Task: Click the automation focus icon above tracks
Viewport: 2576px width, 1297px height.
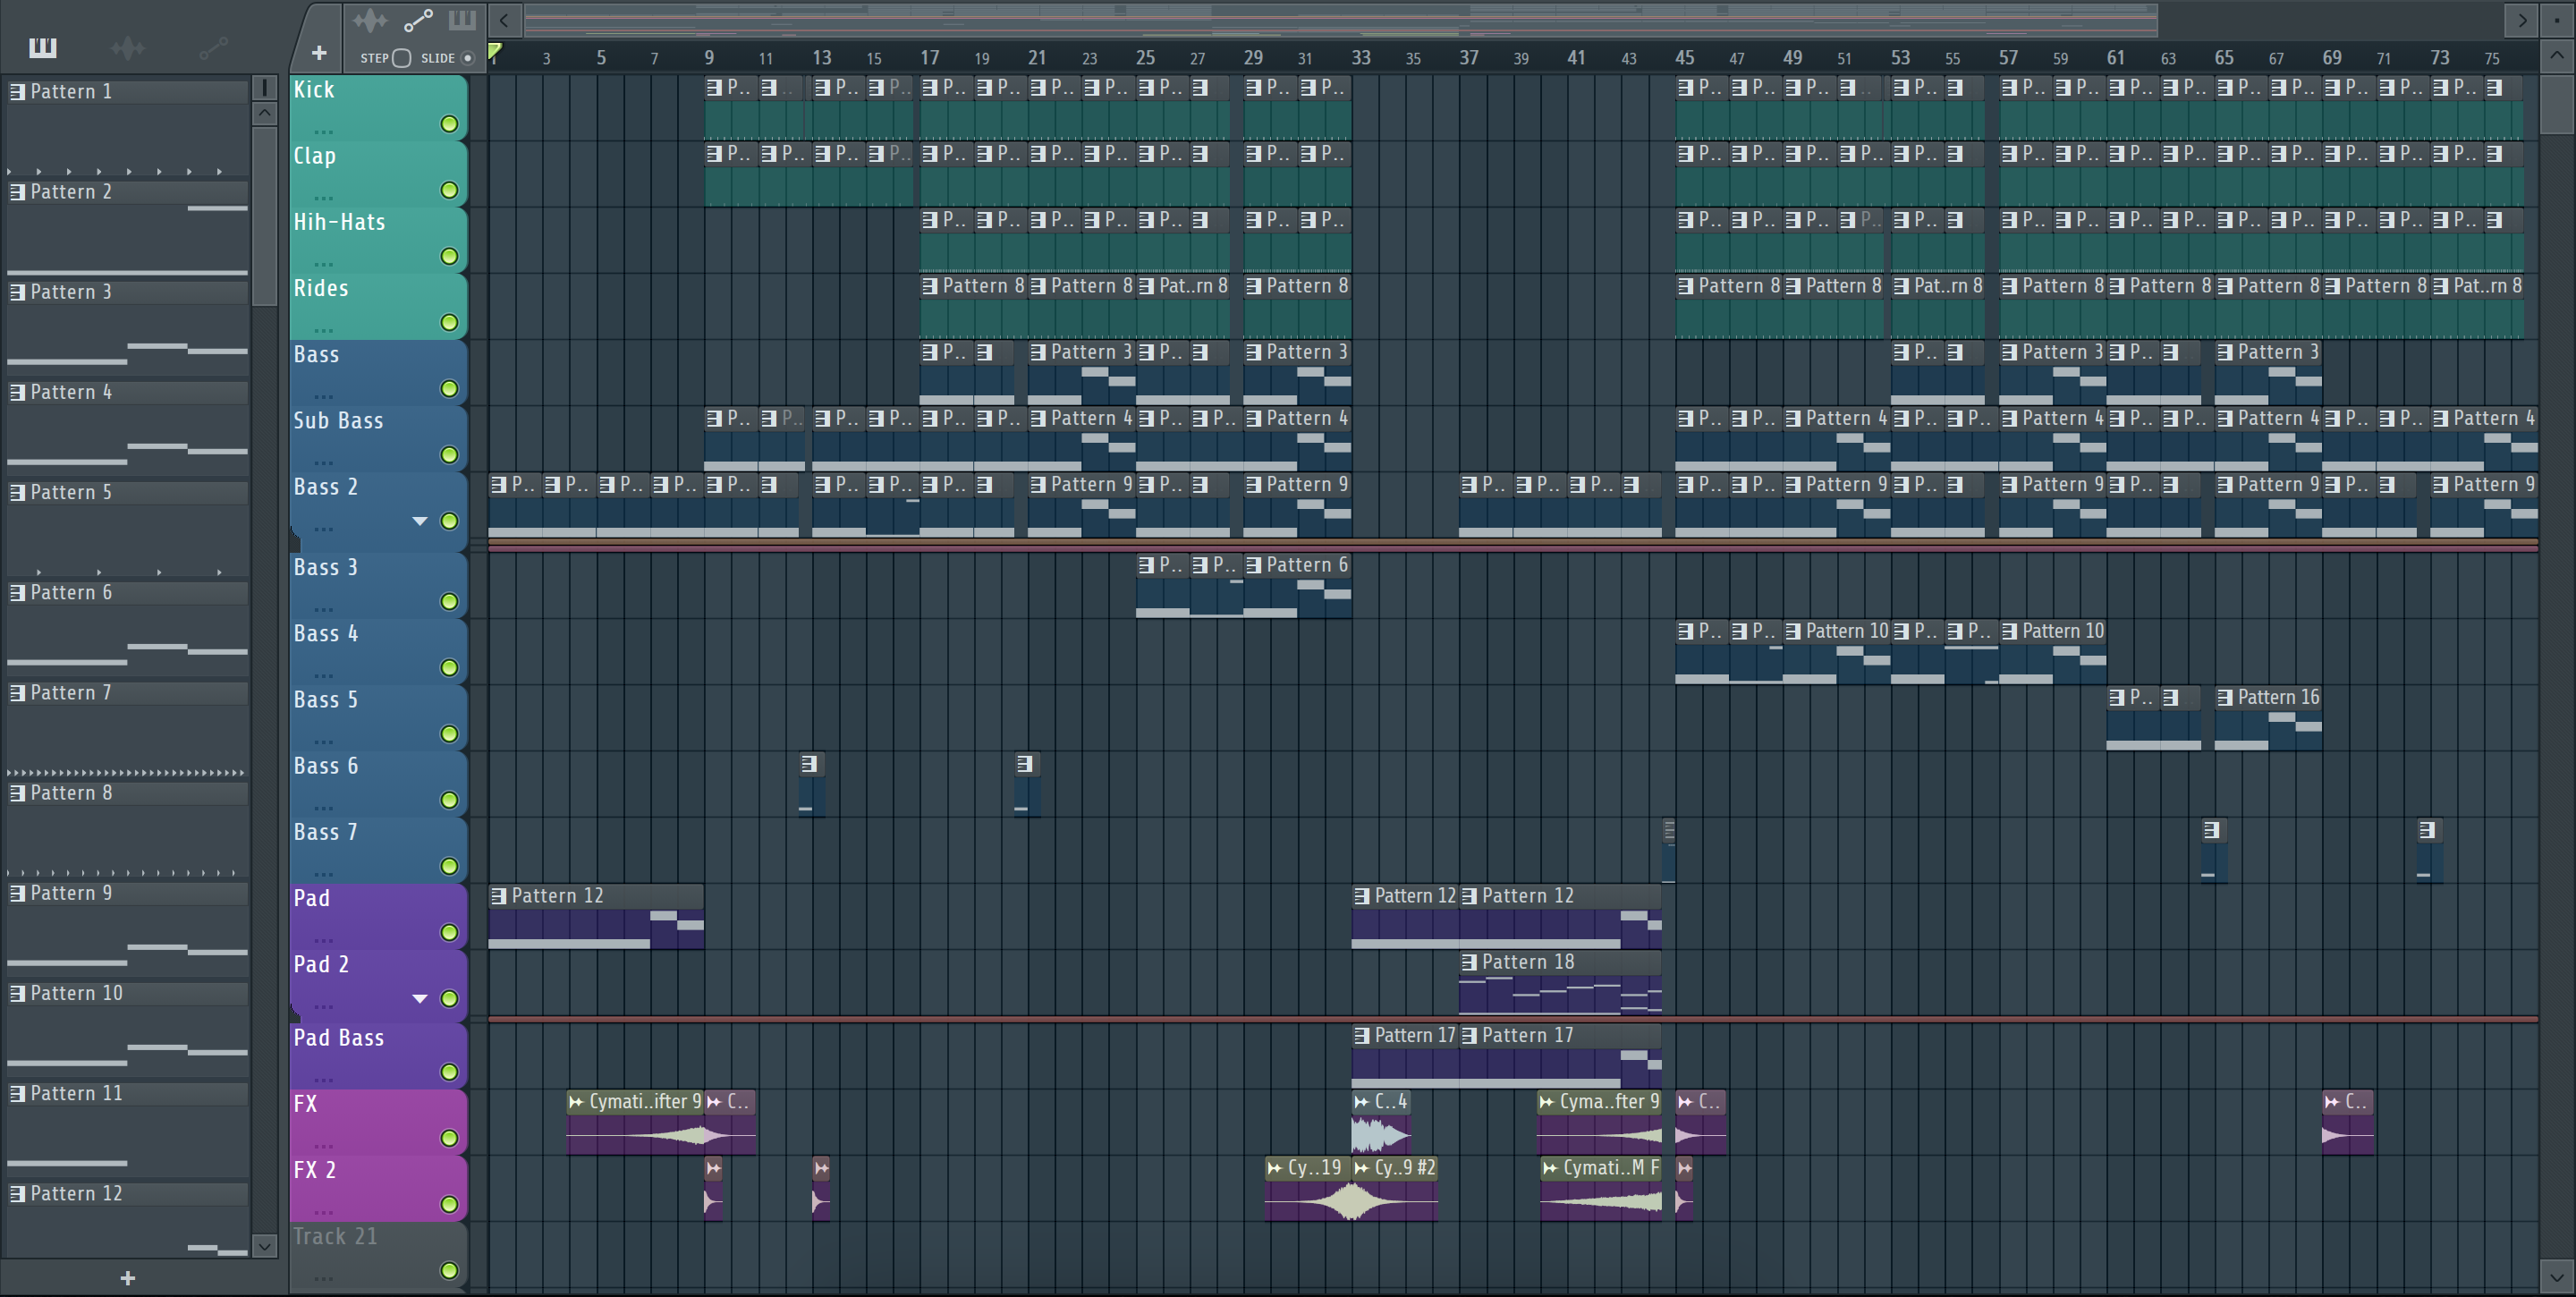Action: click(x=417, y=20)
